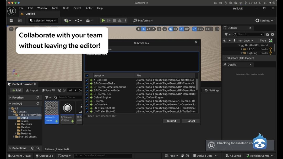This screenshot has height=159, width=283.
Task: Toggle rotation angle snapping
Action: 181,29
